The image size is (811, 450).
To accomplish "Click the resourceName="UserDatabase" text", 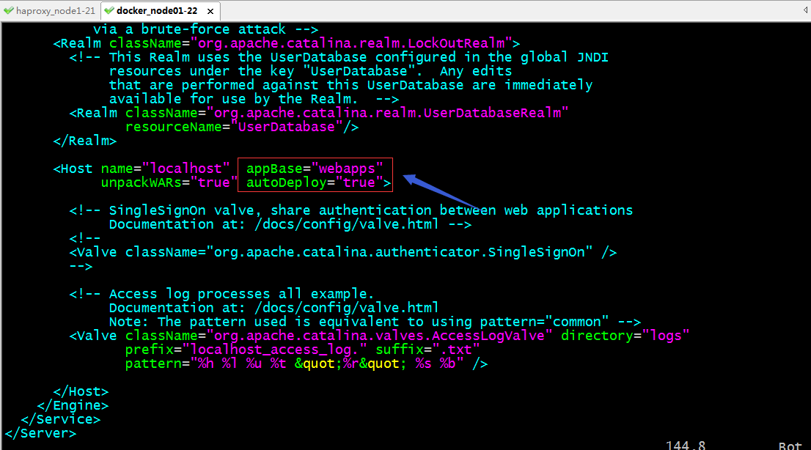I will point(241,127).
